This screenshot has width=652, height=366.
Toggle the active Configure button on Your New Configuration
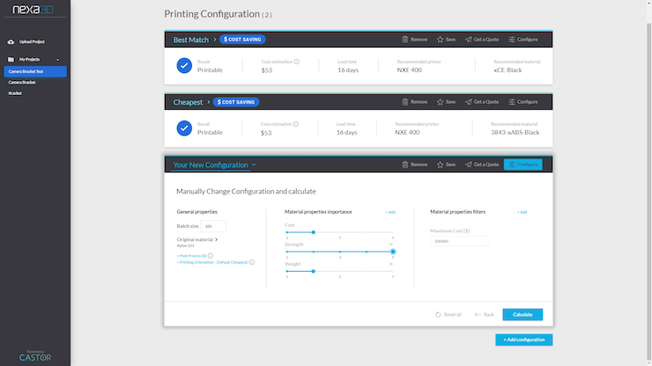pyautogui.click(x=522, y=165)
